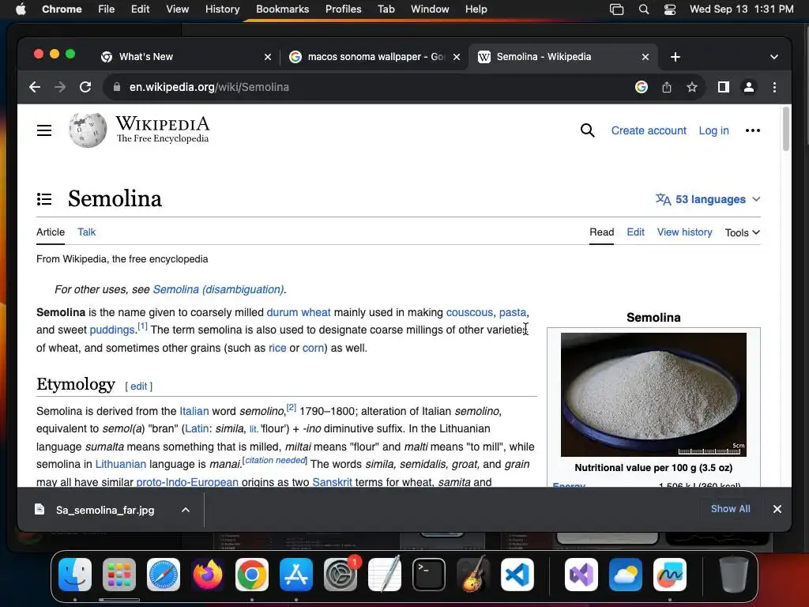
Task: Open Launchpad from the Dock
Action: (119, 575)
